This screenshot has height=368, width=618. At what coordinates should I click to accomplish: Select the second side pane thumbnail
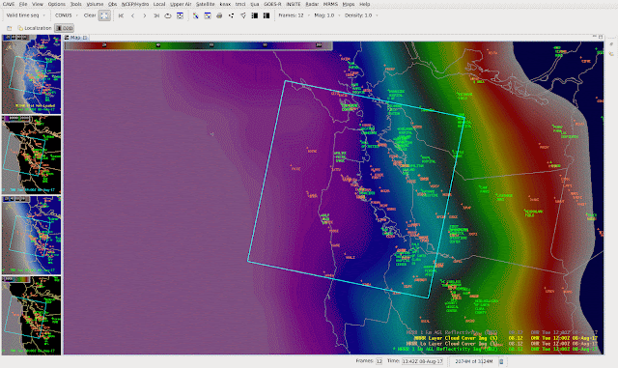tap(32, 155)
